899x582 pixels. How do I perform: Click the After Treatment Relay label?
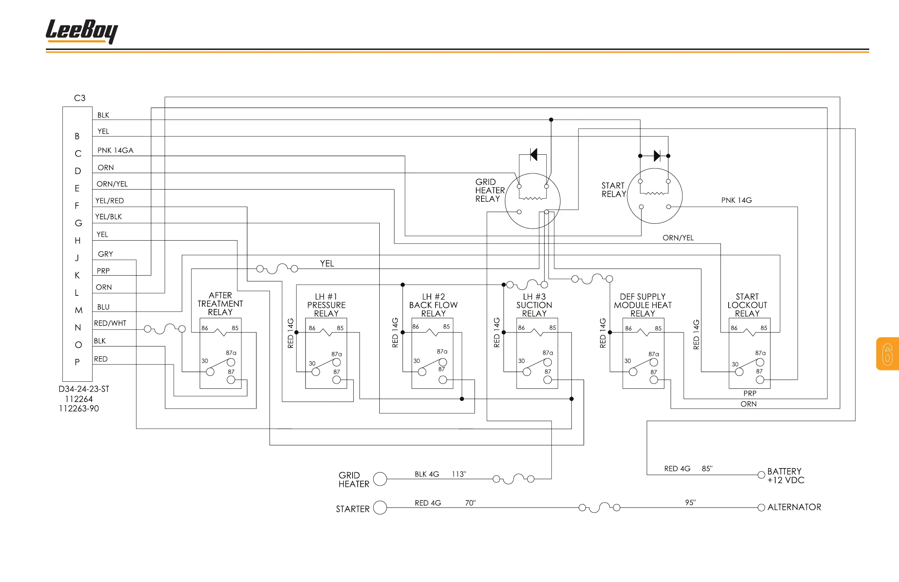coord(220,303)
